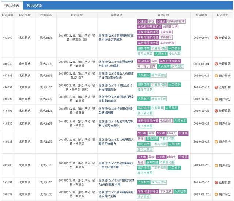
Task: Click status icon for complaint 482189
Action: tap(216, 38)
